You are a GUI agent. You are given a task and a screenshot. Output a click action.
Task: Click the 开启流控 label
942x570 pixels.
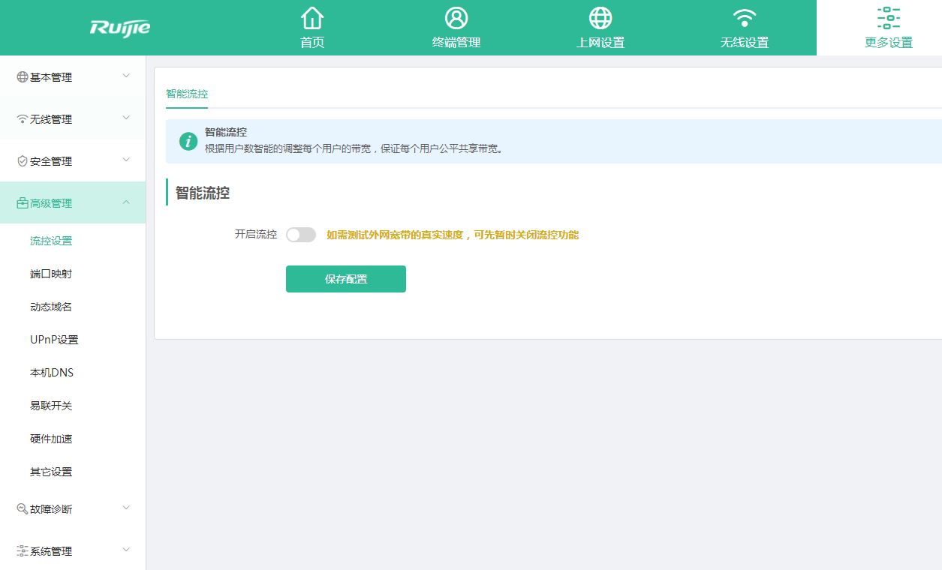point(256,235)
